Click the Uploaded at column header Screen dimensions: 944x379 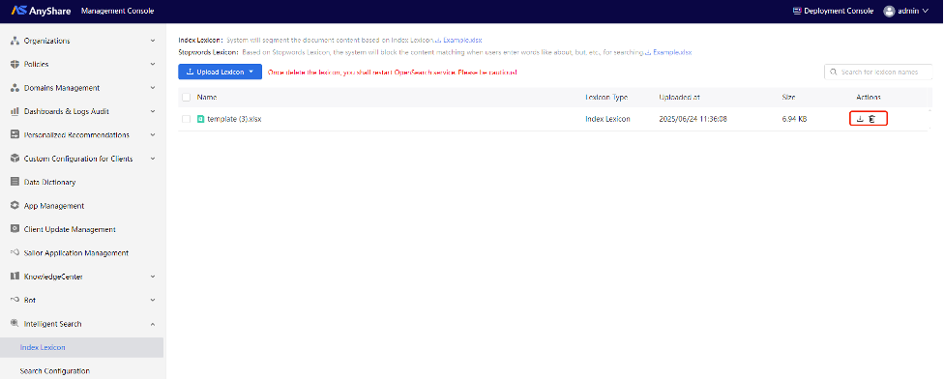point(679,97)
